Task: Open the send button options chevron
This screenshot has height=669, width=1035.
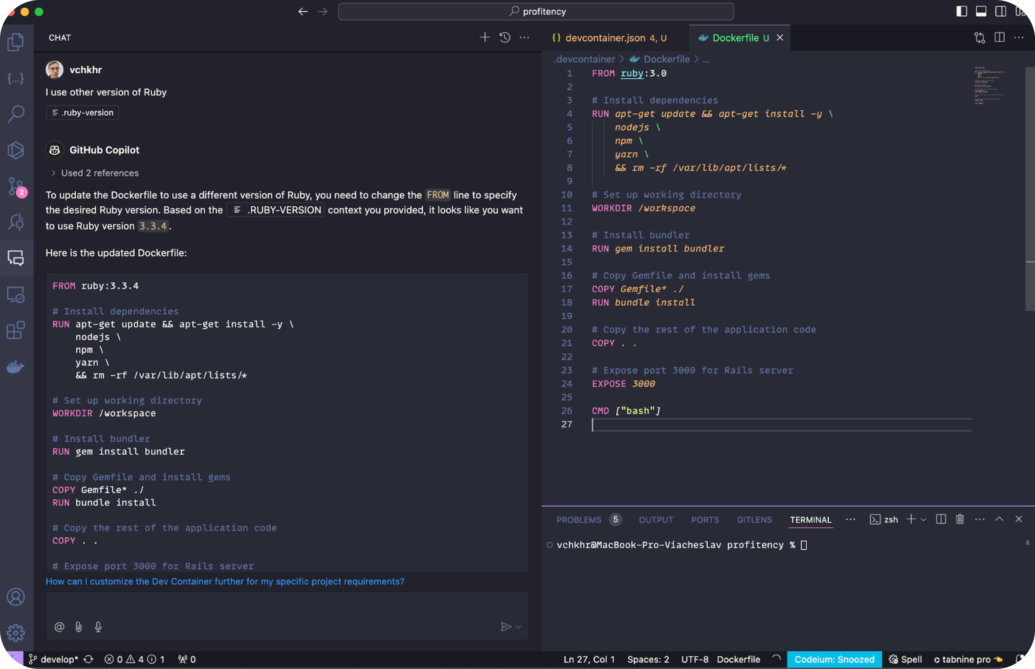Action: click(x=518, y=627)
